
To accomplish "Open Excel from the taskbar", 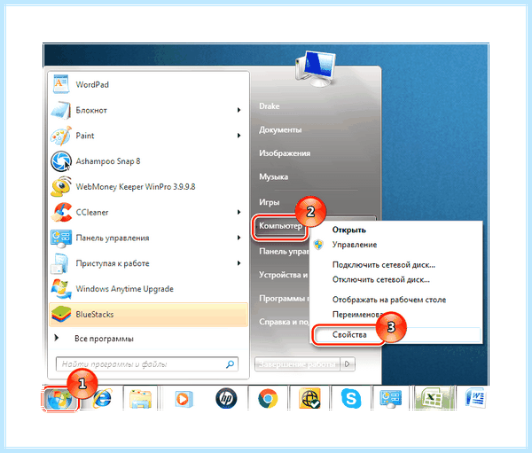I will (x=433, y=398).
